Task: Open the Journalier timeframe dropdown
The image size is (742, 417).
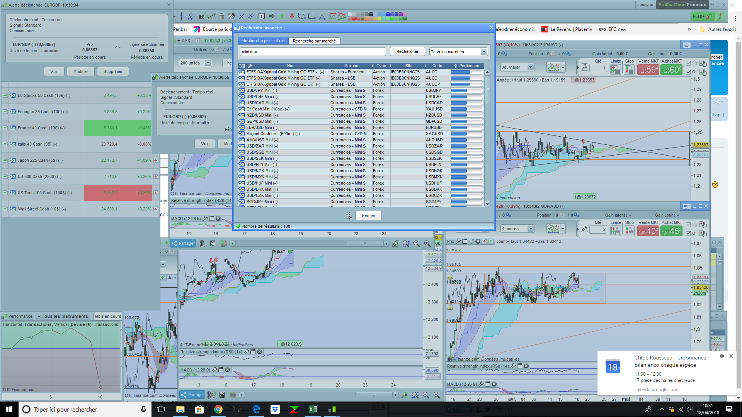Action: pos(517,67)
